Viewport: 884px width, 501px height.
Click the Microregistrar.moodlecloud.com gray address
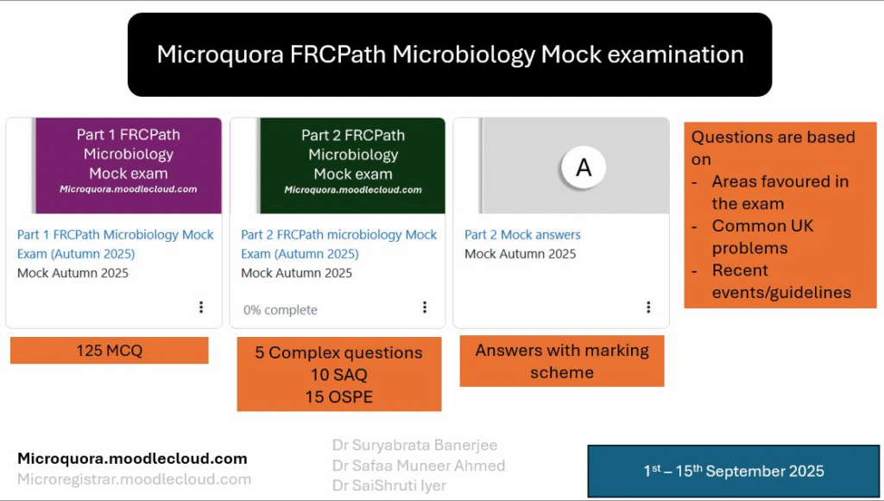(x=134, y=479)
